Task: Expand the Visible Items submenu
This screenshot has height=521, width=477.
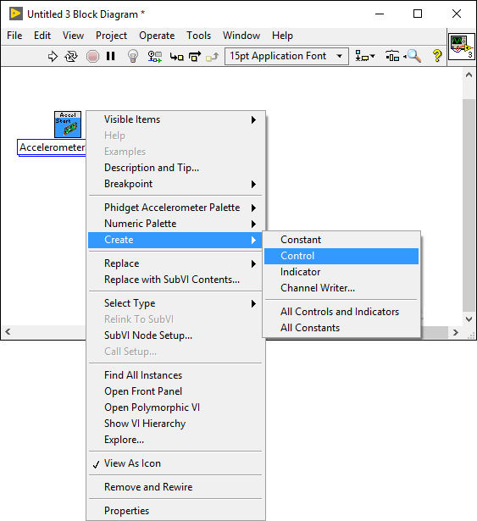Action: coord(175,119)
